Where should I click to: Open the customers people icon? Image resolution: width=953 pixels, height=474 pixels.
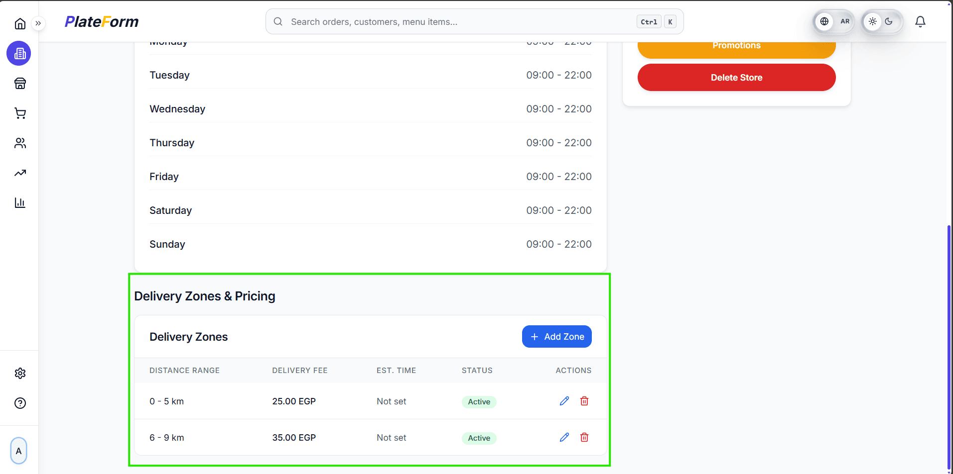click(x=20, y=143)
